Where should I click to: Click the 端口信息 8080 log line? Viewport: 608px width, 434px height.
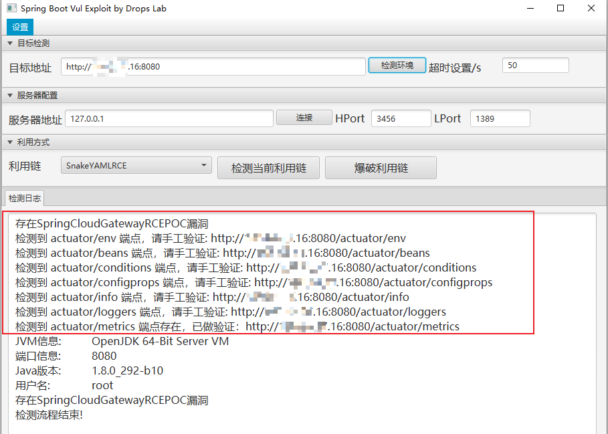tap(66, 356)
